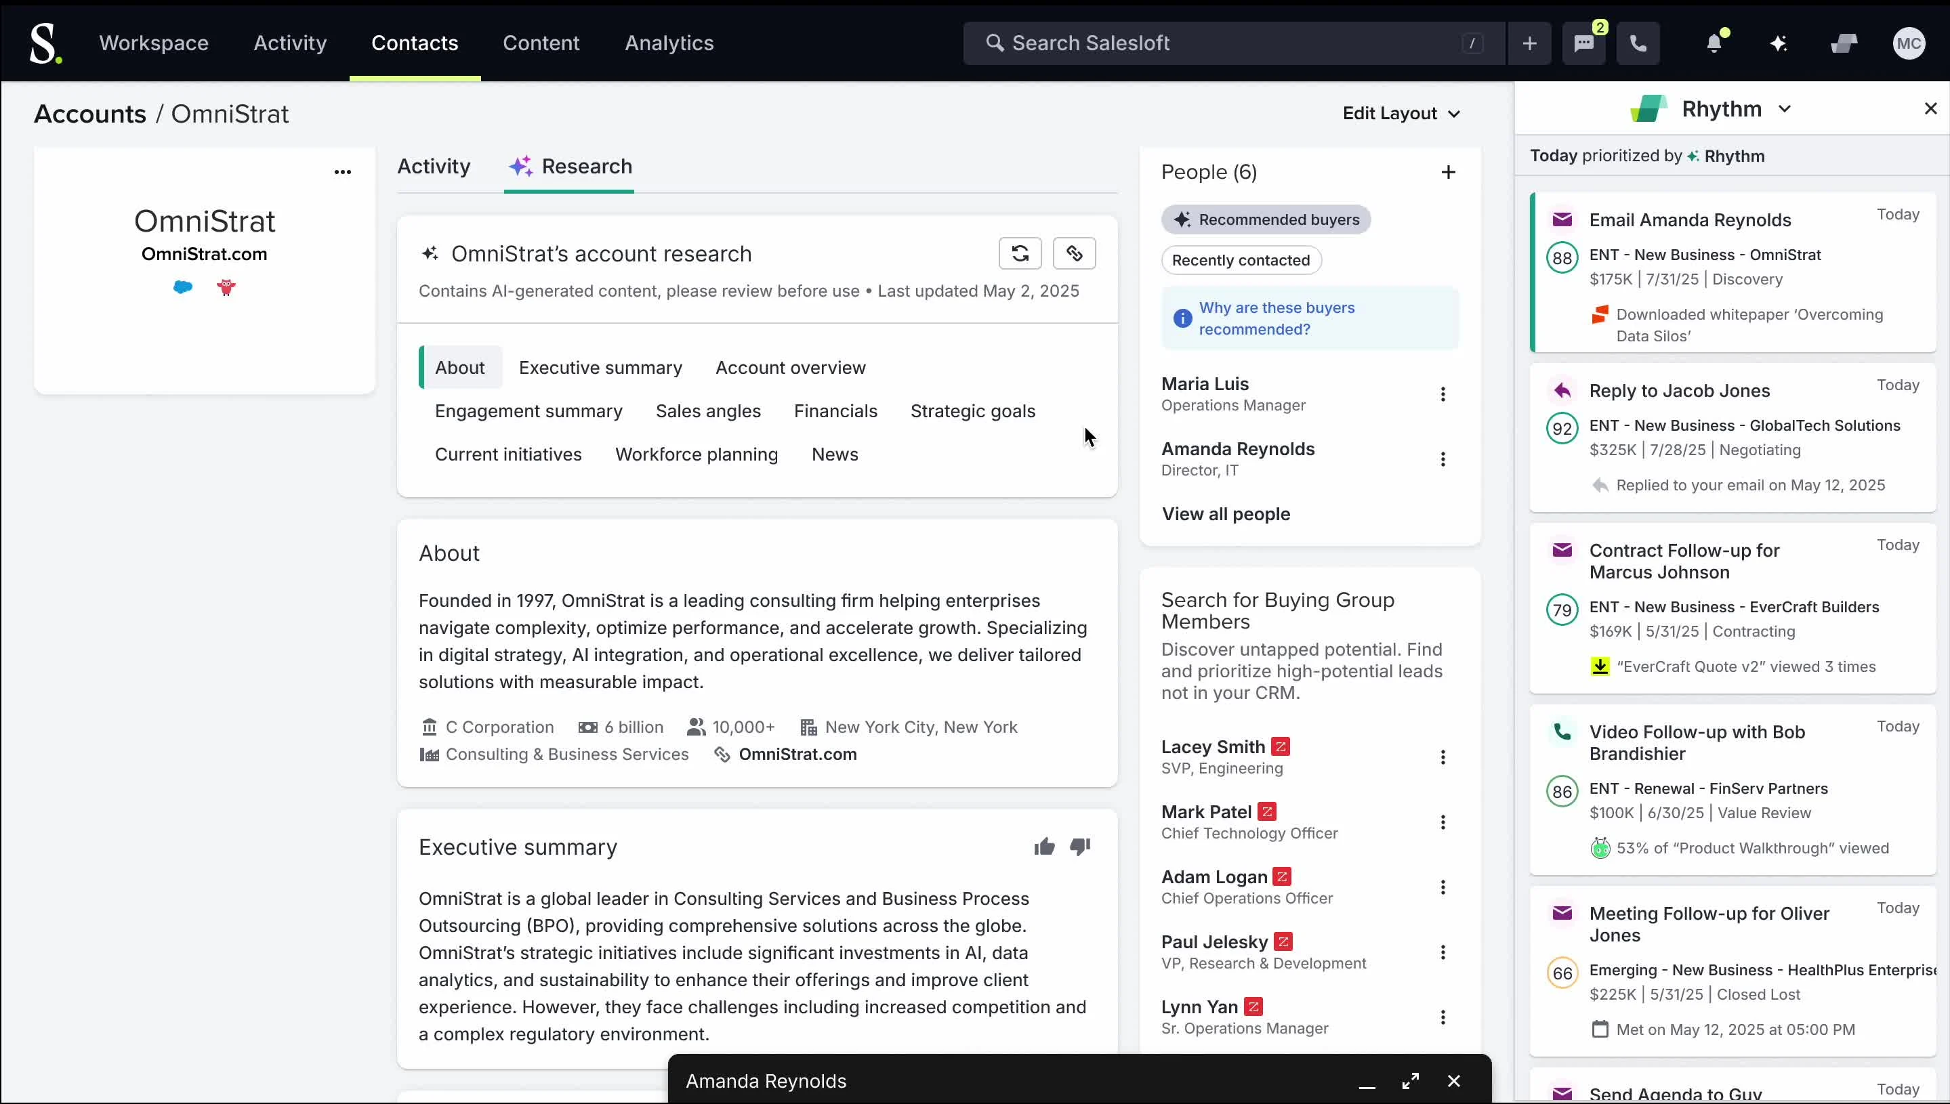Select the About research section
The height and width of the screenshot is (1104, 1950).
tap(460, 368)
